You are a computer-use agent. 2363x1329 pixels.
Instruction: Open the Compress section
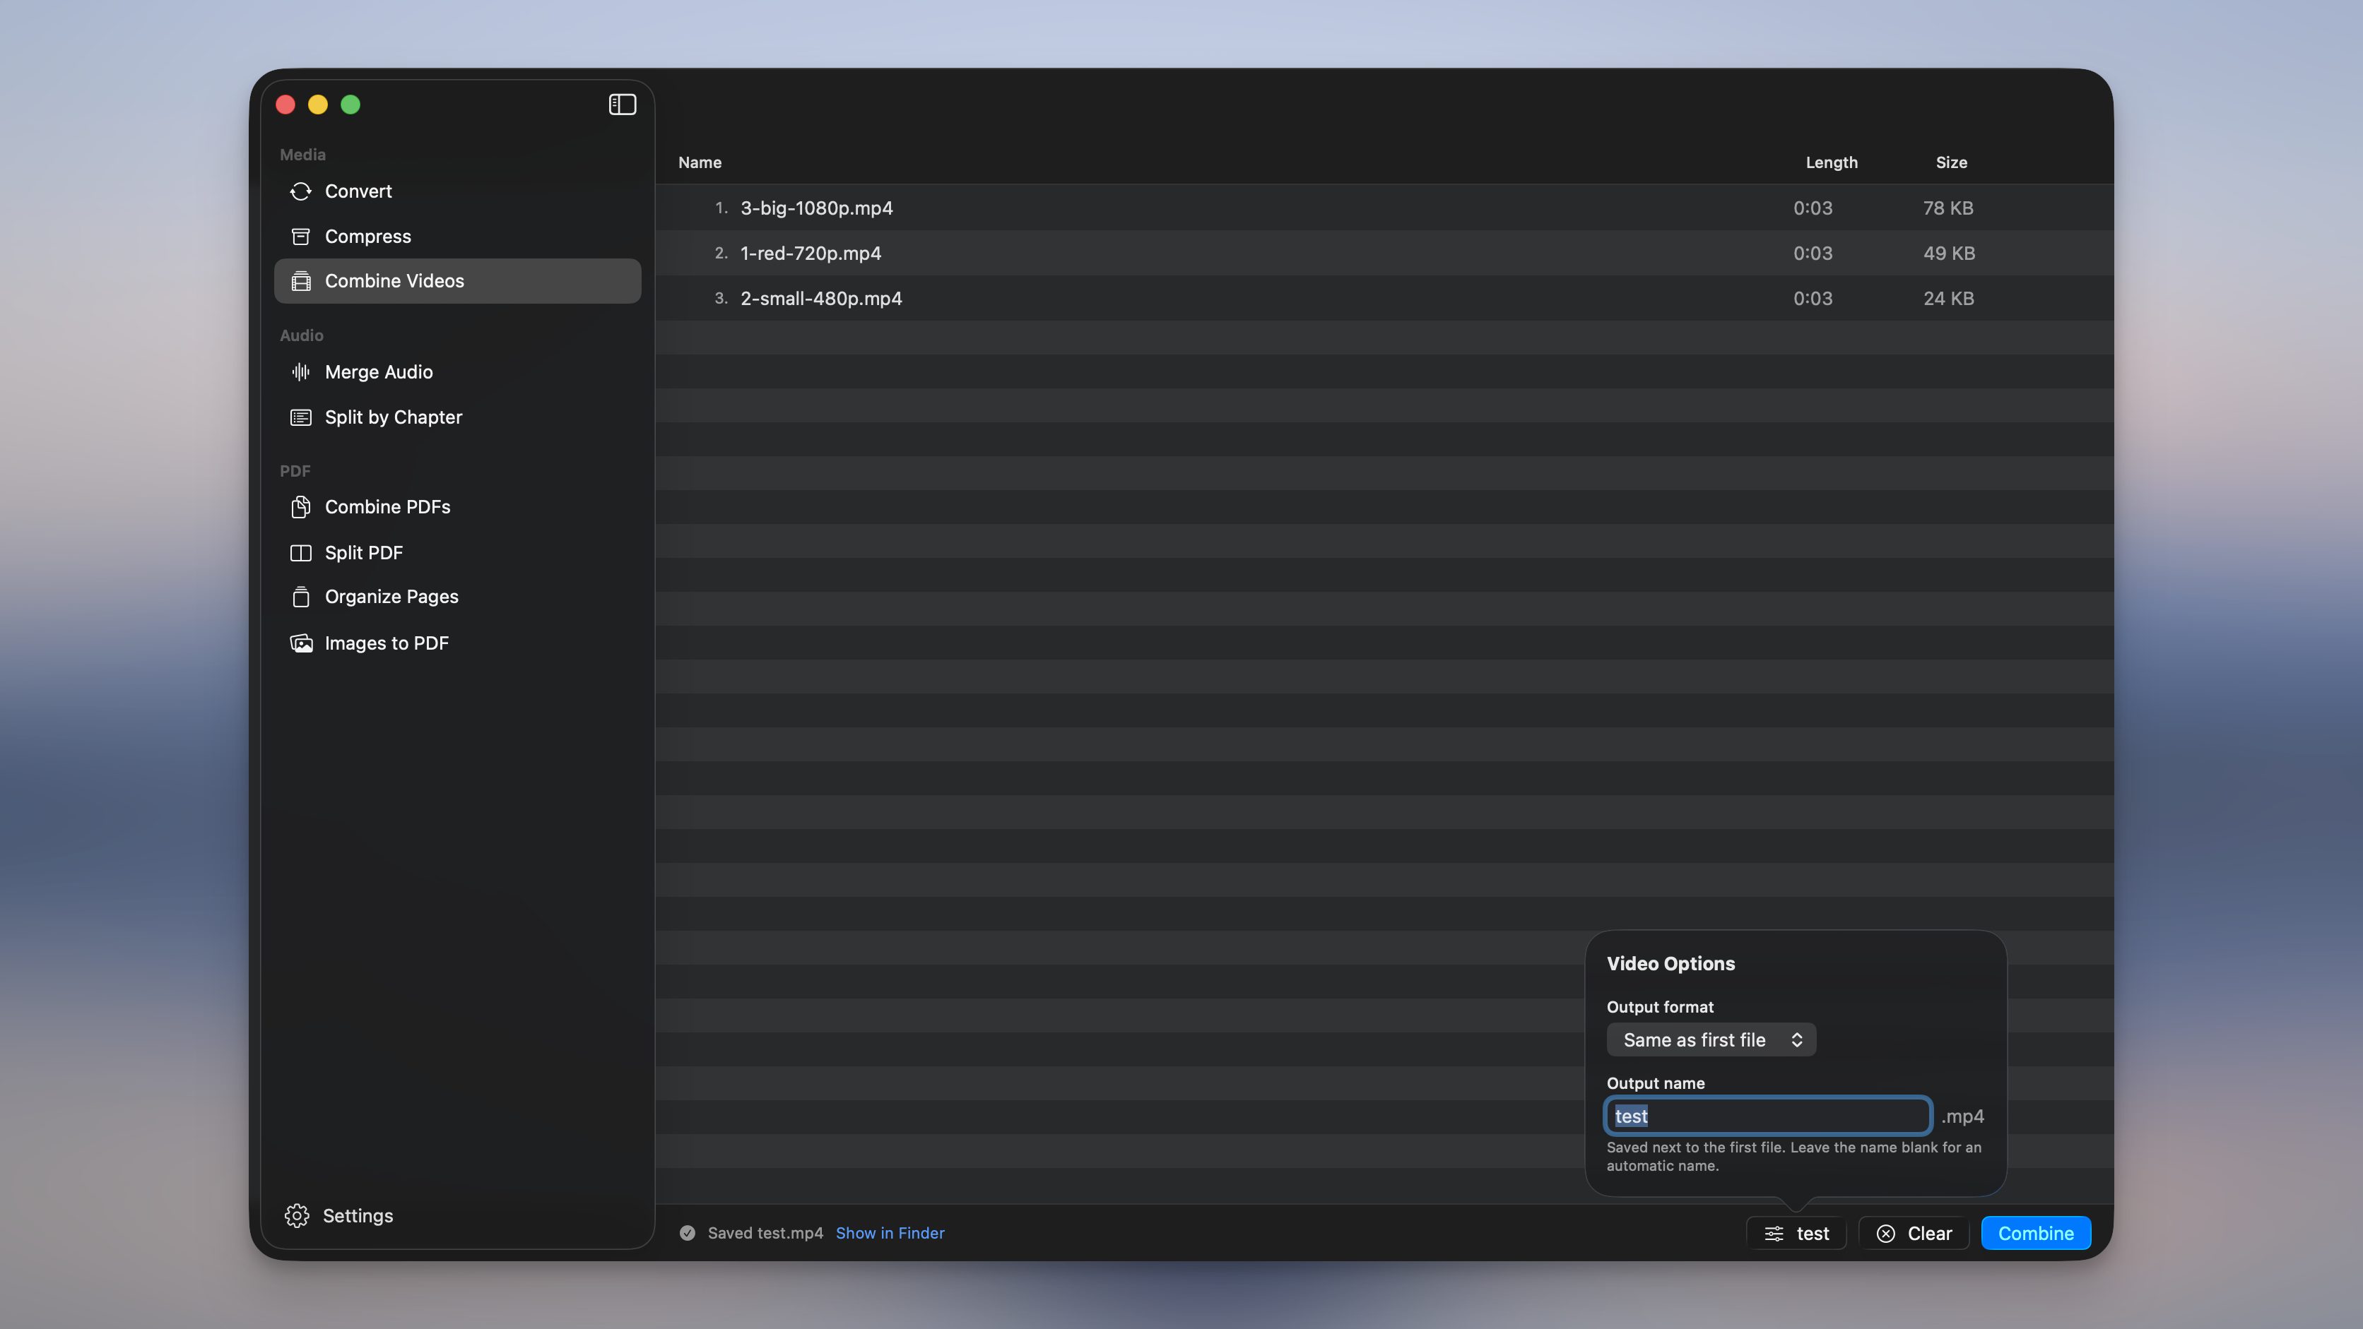(458, 237)
